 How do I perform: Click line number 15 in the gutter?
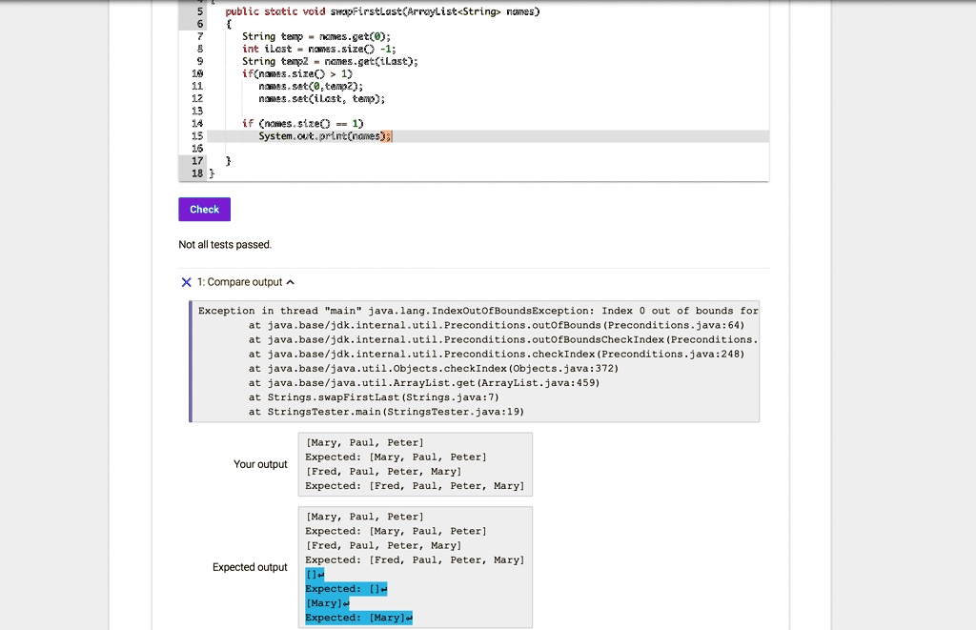[196, 136]
